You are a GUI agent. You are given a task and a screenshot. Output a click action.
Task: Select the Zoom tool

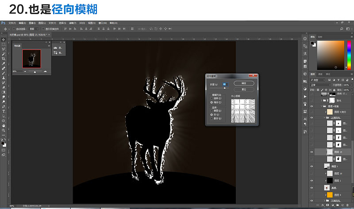4,131
